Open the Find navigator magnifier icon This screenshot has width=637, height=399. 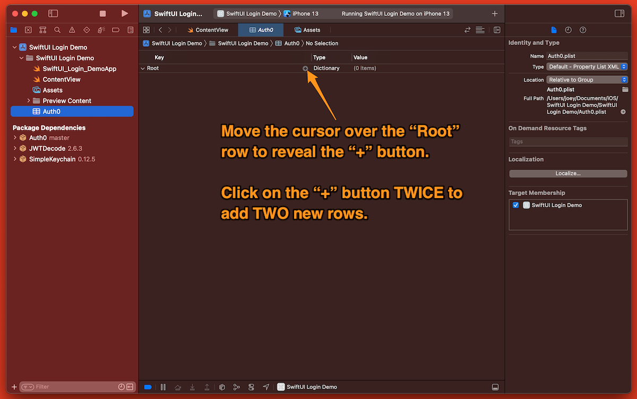pyautogui.click(x=57, y=30)
